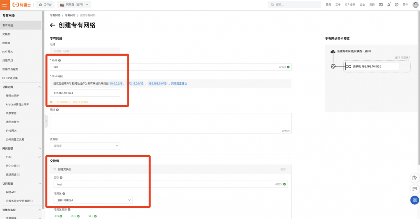The width and height of the screenshot is (420, 219).
Task: Open the orange hamburger main menu
Action: click(5, 5)
